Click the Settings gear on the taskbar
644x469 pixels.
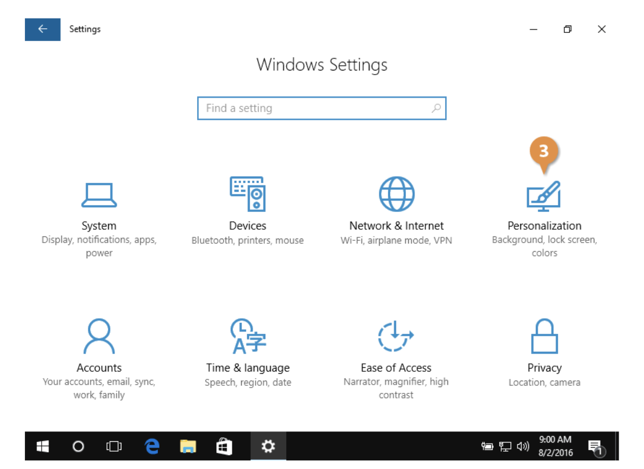[x=268, y=446]
